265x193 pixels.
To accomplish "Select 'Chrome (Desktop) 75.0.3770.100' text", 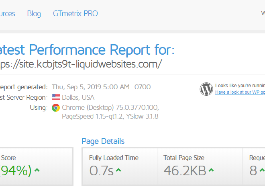I will pos(110,108).
